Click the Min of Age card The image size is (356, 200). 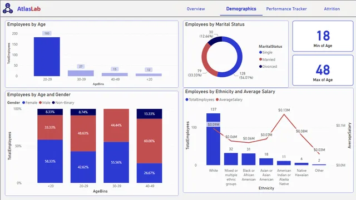(x=323, y=36)
